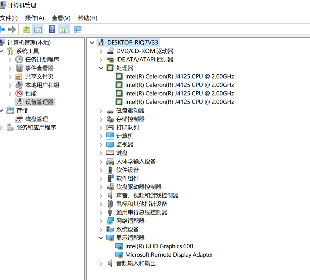
Task: Expand the 监视器 node
Action: (101, 145)
